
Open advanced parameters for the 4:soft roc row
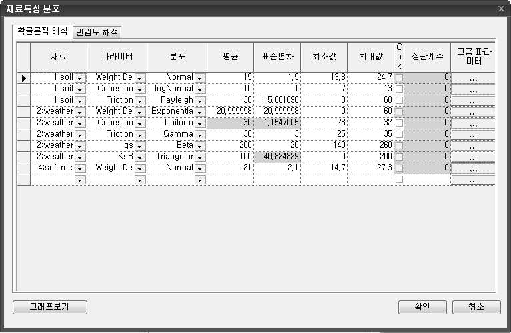coord(473,168)
